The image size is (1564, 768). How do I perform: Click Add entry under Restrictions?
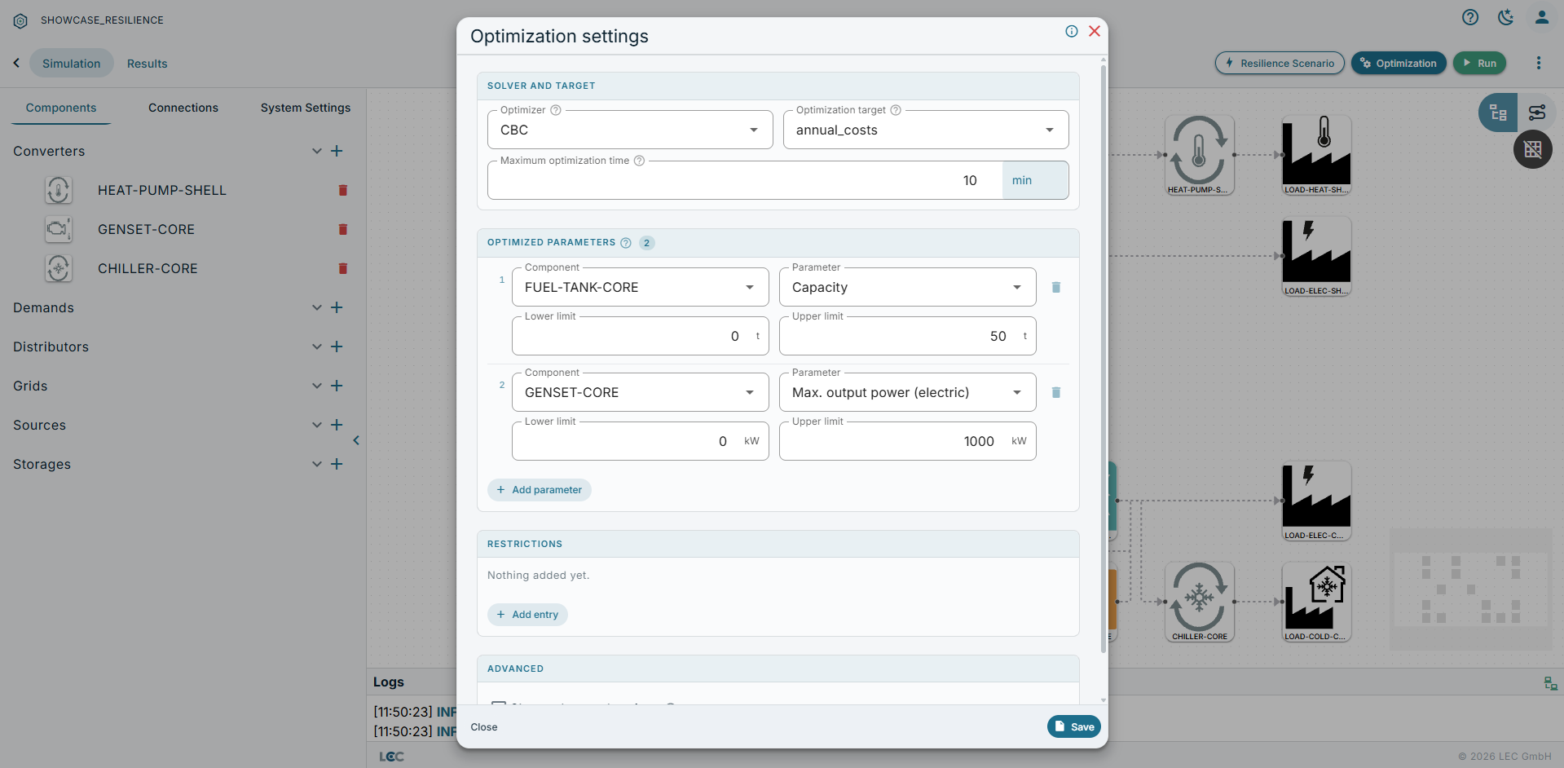point(527,615)
